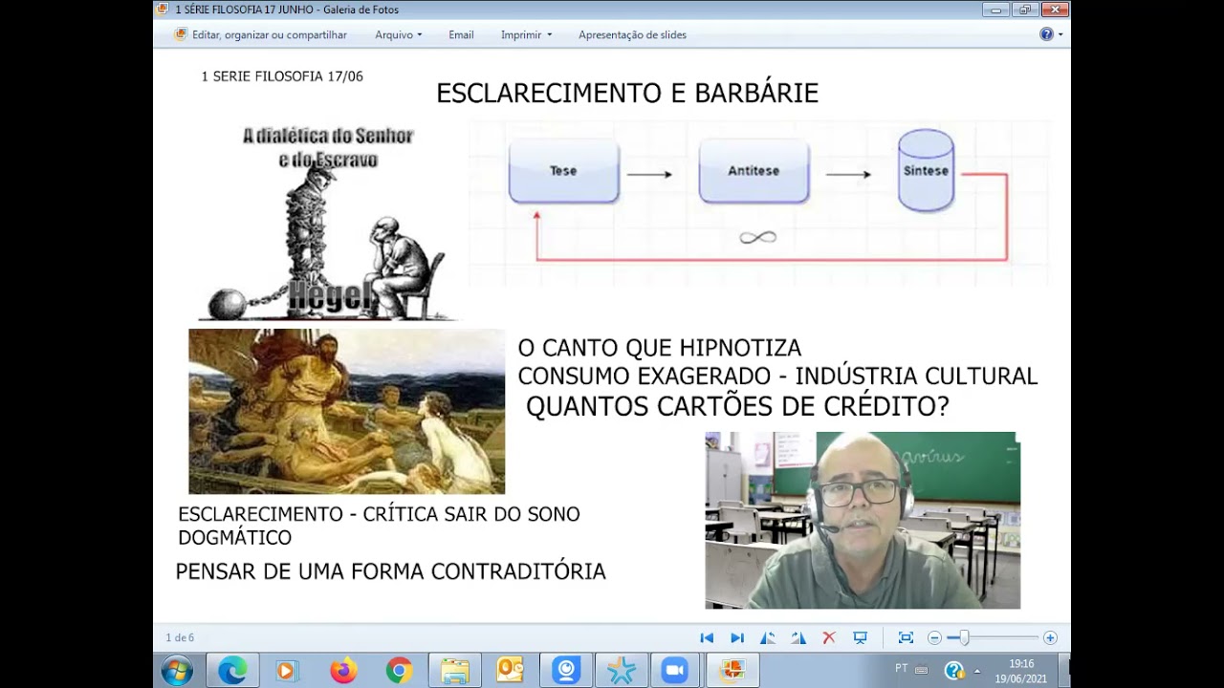This screenshot has height=688, width=1224.
Task: Click the Email button
Action: (x=461, y=34)
